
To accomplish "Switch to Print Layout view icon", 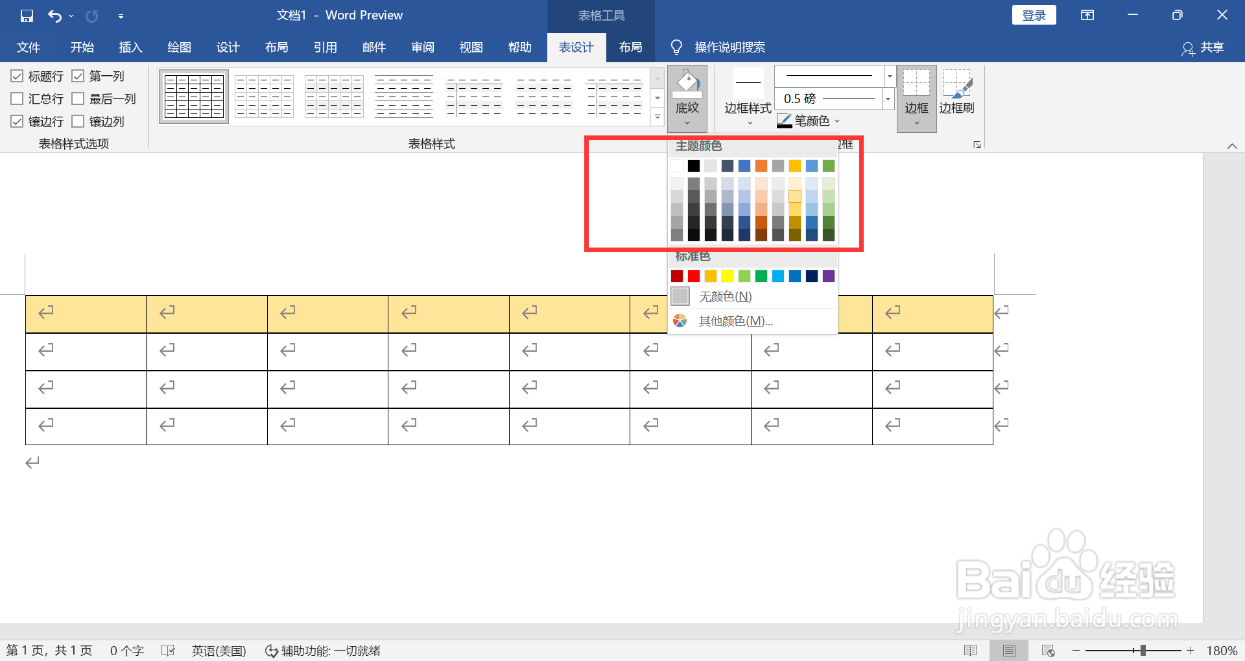I will [1009, 651].
